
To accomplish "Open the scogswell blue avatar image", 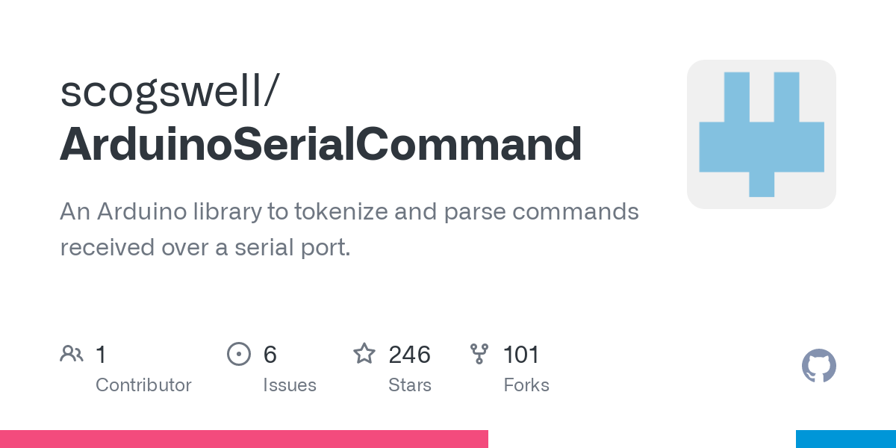I will (761, 134).
